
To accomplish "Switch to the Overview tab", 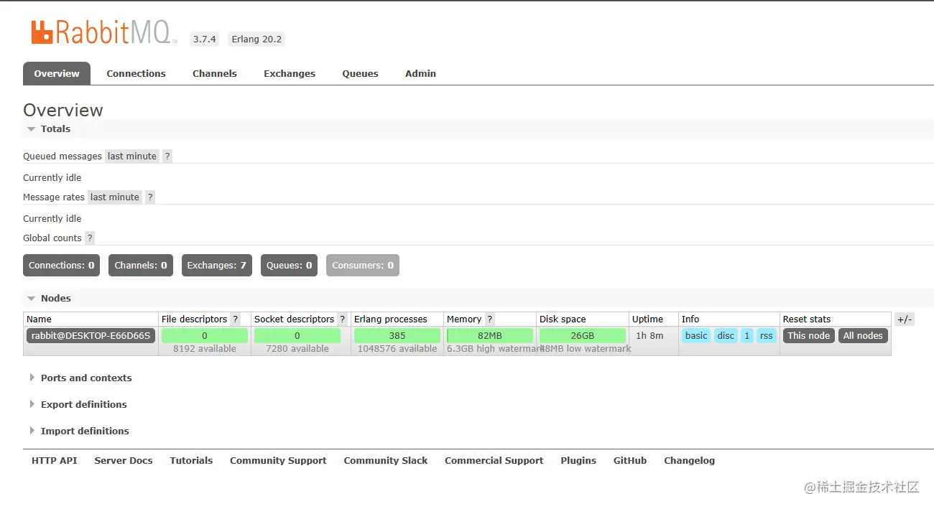I will [57, 74].
